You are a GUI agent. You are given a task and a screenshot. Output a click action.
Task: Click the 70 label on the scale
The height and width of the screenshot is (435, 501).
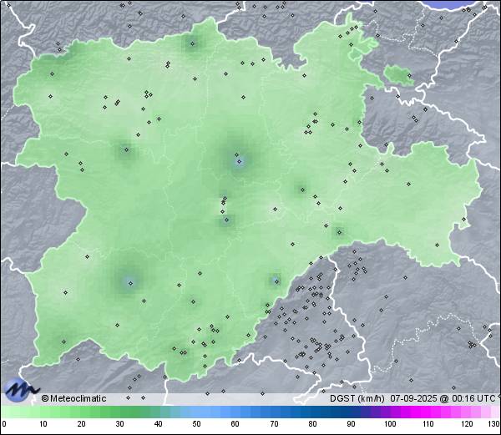pos(274,424)
